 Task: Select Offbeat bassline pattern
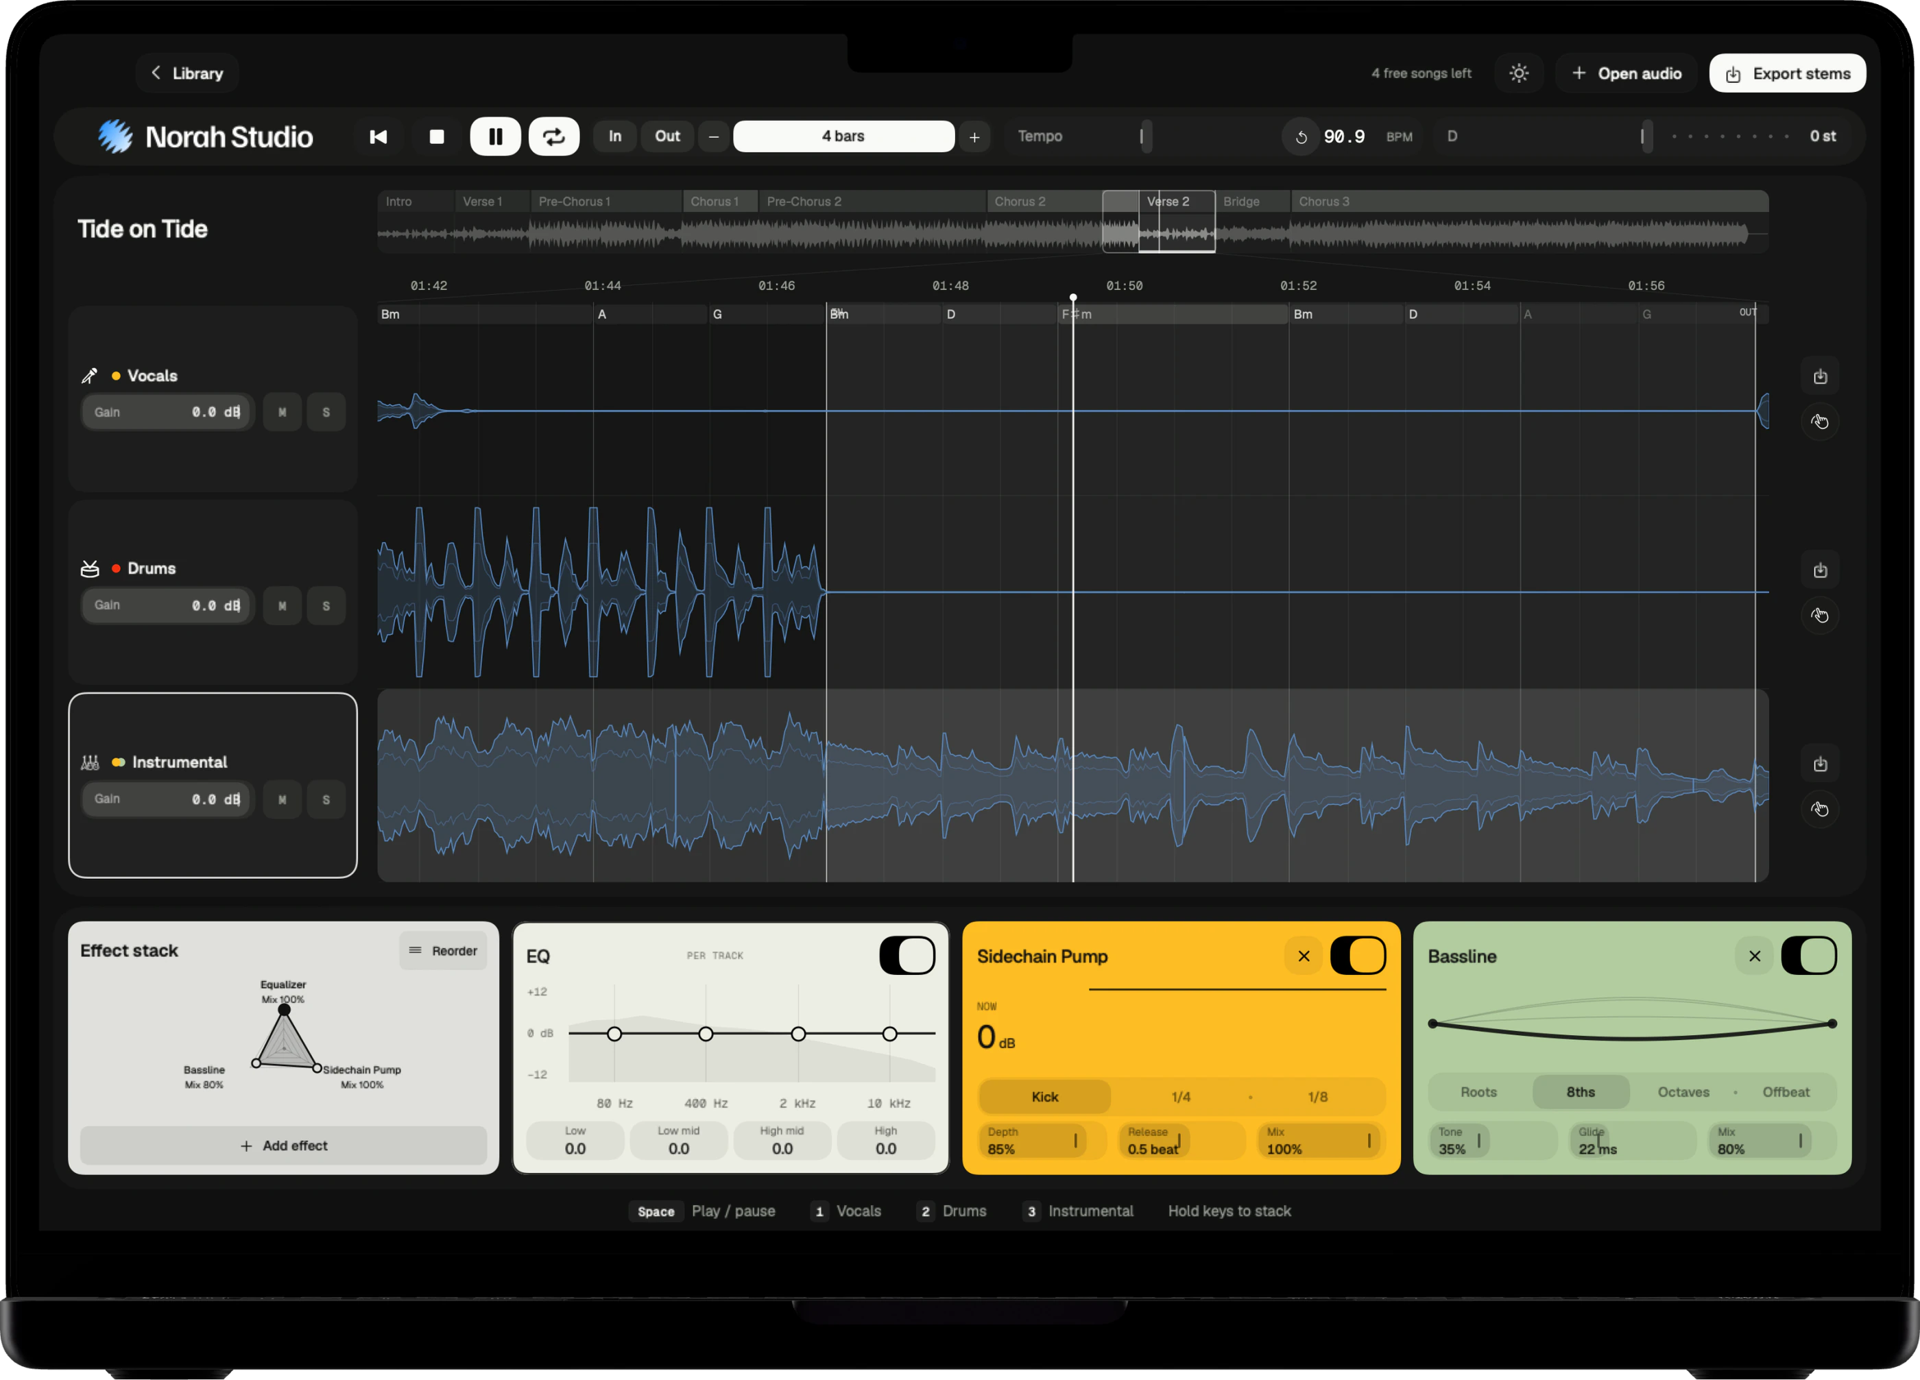pos(1786,1092)
